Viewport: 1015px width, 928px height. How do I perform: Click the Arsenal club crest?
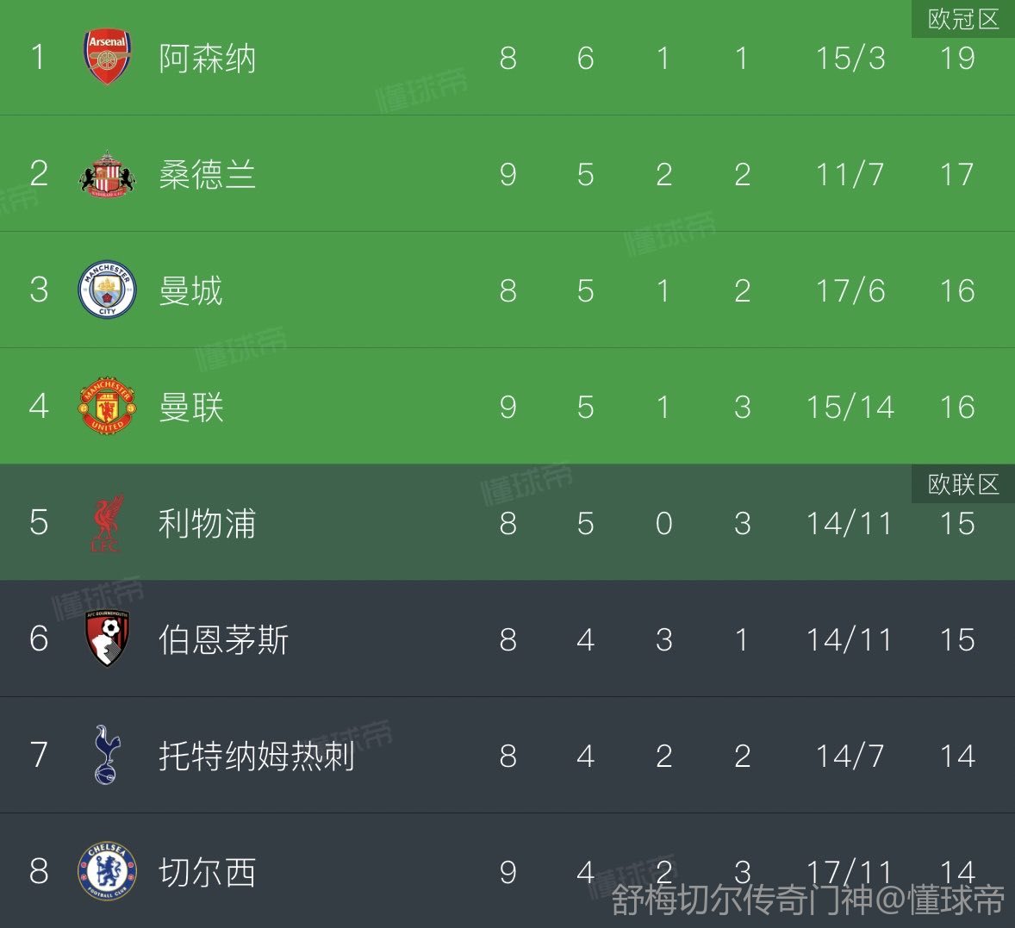point(107,57)
